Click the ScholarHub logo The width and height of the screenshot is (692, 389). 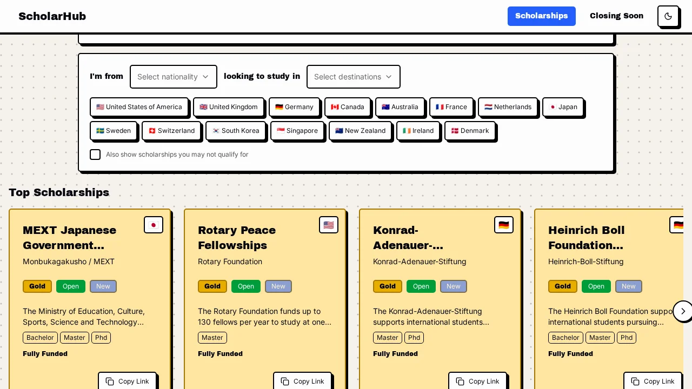pos(52,16)
